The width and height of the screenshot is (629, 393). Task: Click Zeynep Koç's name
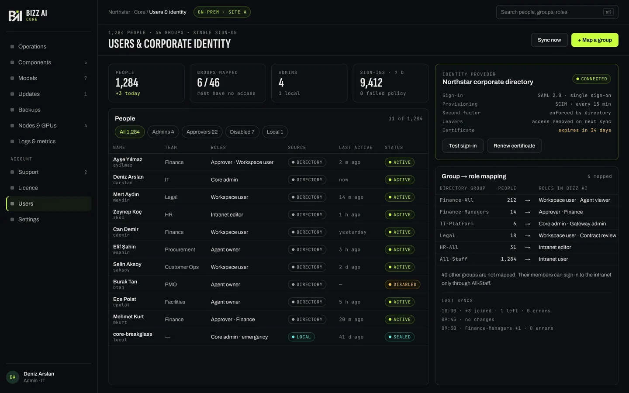tap(128, 212)
